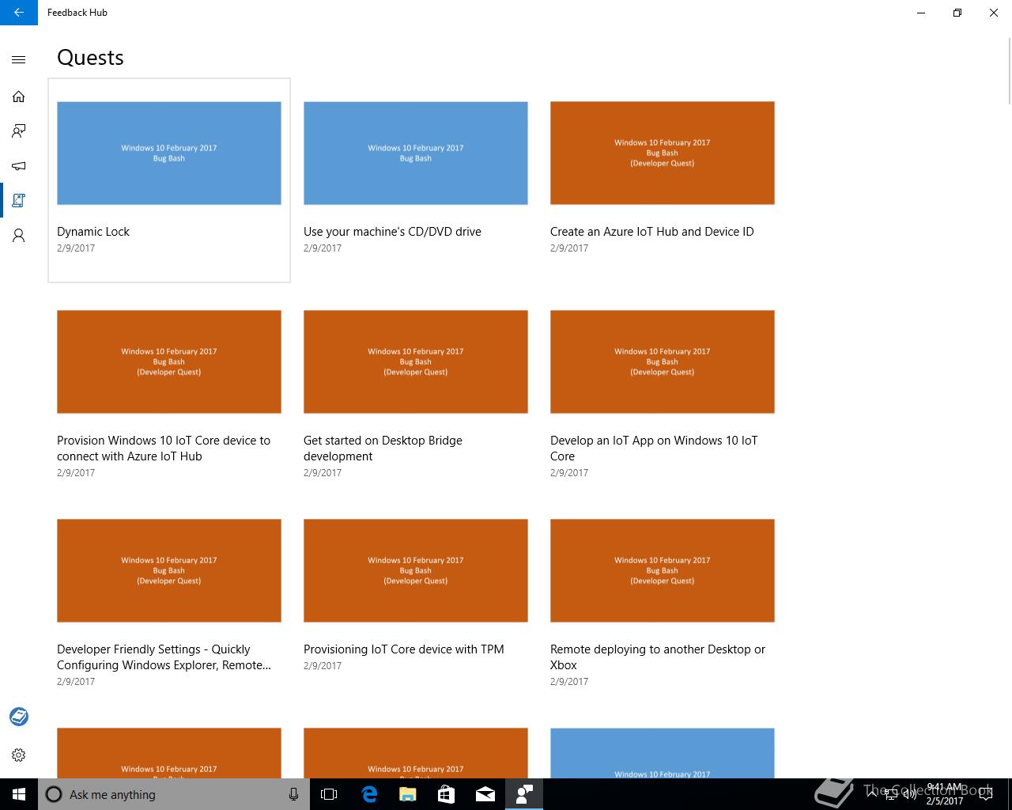Viewport: 1012px width, 810px height.
Task: Open Feedback Hub settings gear
Action: (x=19, y=755)
